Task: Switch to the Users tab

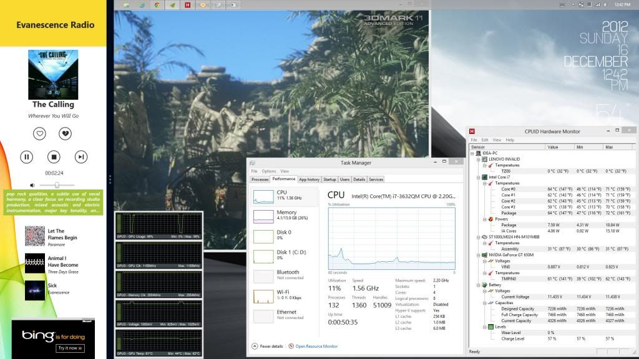Action: pos(344,179)
